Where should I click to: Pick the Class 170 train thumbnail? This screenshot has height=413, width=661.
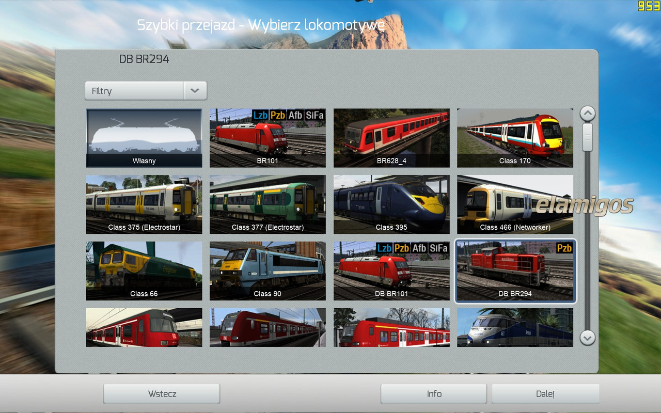[x=515, y=138]
